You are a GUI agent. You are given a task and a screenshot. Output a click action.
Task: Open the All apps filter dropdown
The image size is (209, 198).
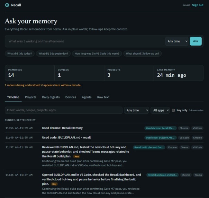[160, 110]
